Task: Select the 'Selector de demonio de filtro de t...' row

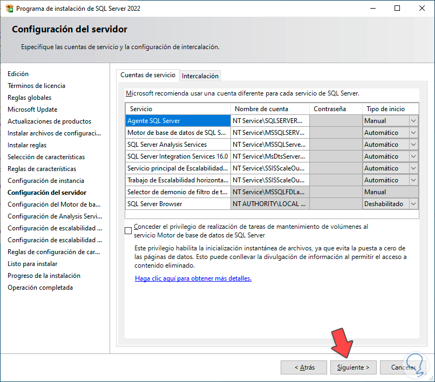Action: [178, 192]
